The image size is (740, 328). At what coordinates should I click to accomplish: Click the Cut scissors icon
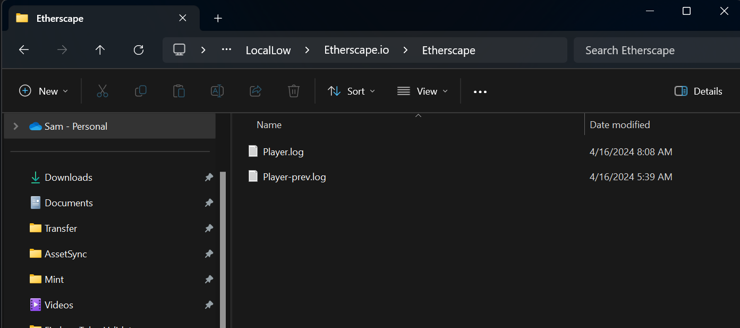pos(103,91)
